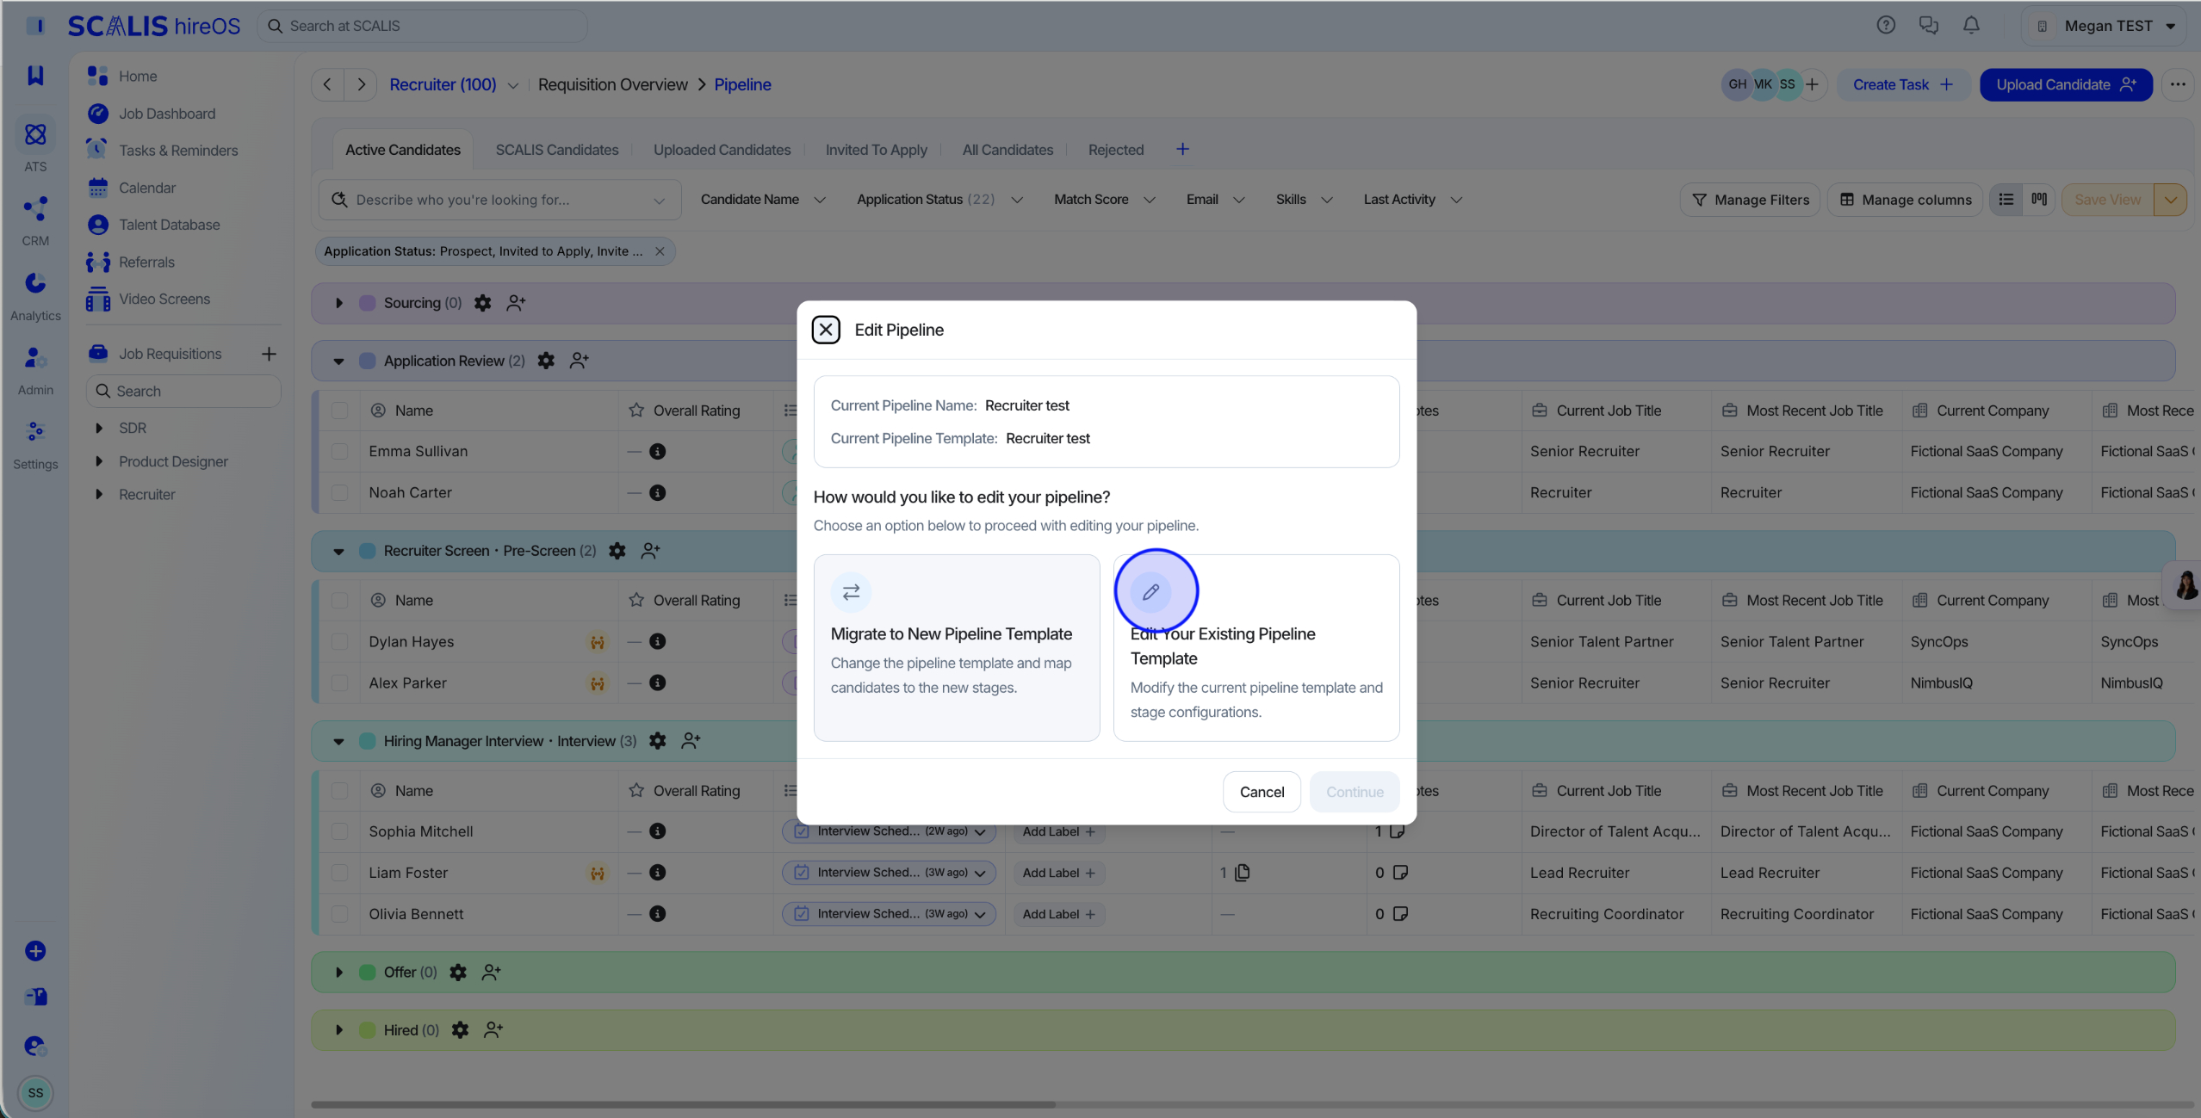Viewport: 2201px width, 1118px height.
Task: Open the more options ellipsis menu
Action: (x=2178, y=84)
